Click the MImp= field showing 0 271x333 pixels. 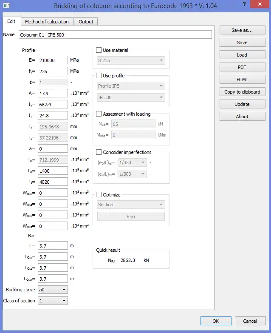pyautogui.click(x=133, y=135)
